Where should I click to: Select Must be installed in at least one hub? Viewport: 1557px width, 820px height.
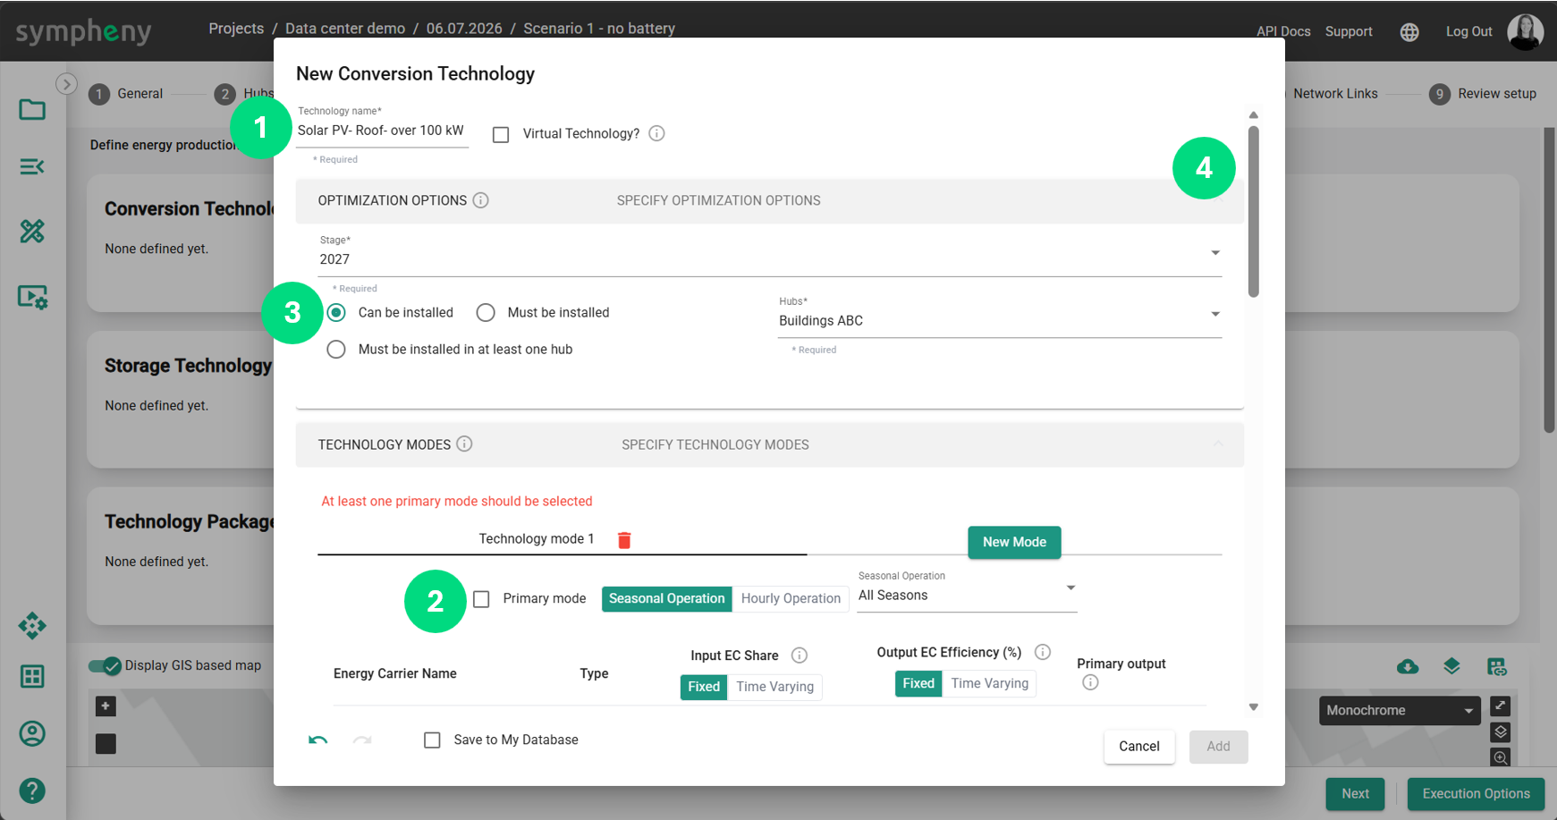(336, 349)
